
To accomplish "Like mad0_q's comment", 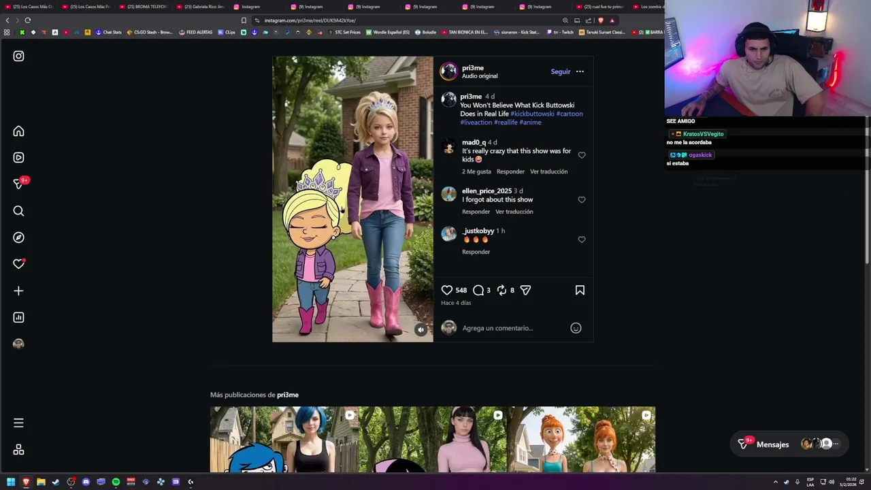I will 582,155.
